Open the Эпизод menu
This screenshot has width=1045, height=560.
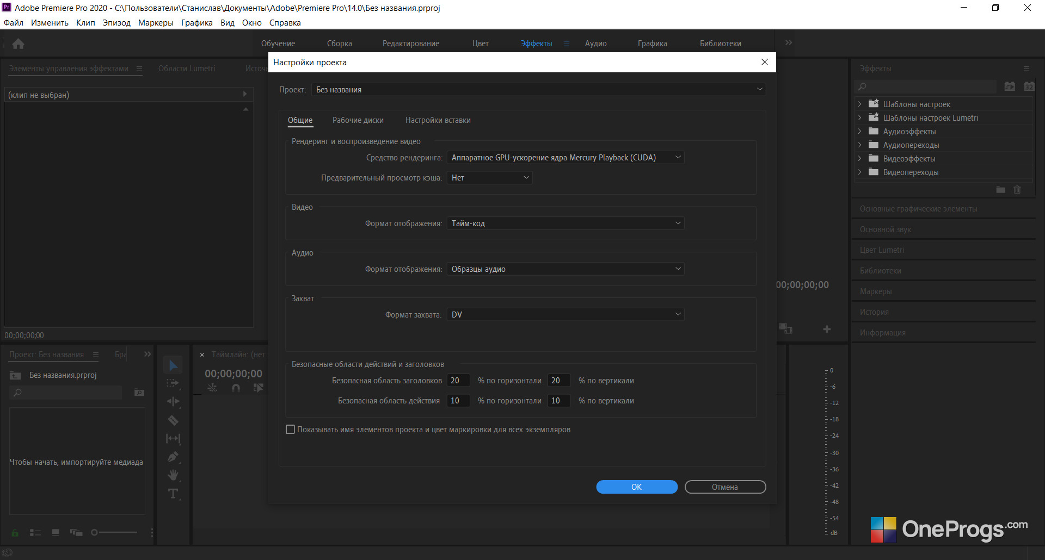coord(116,23)
